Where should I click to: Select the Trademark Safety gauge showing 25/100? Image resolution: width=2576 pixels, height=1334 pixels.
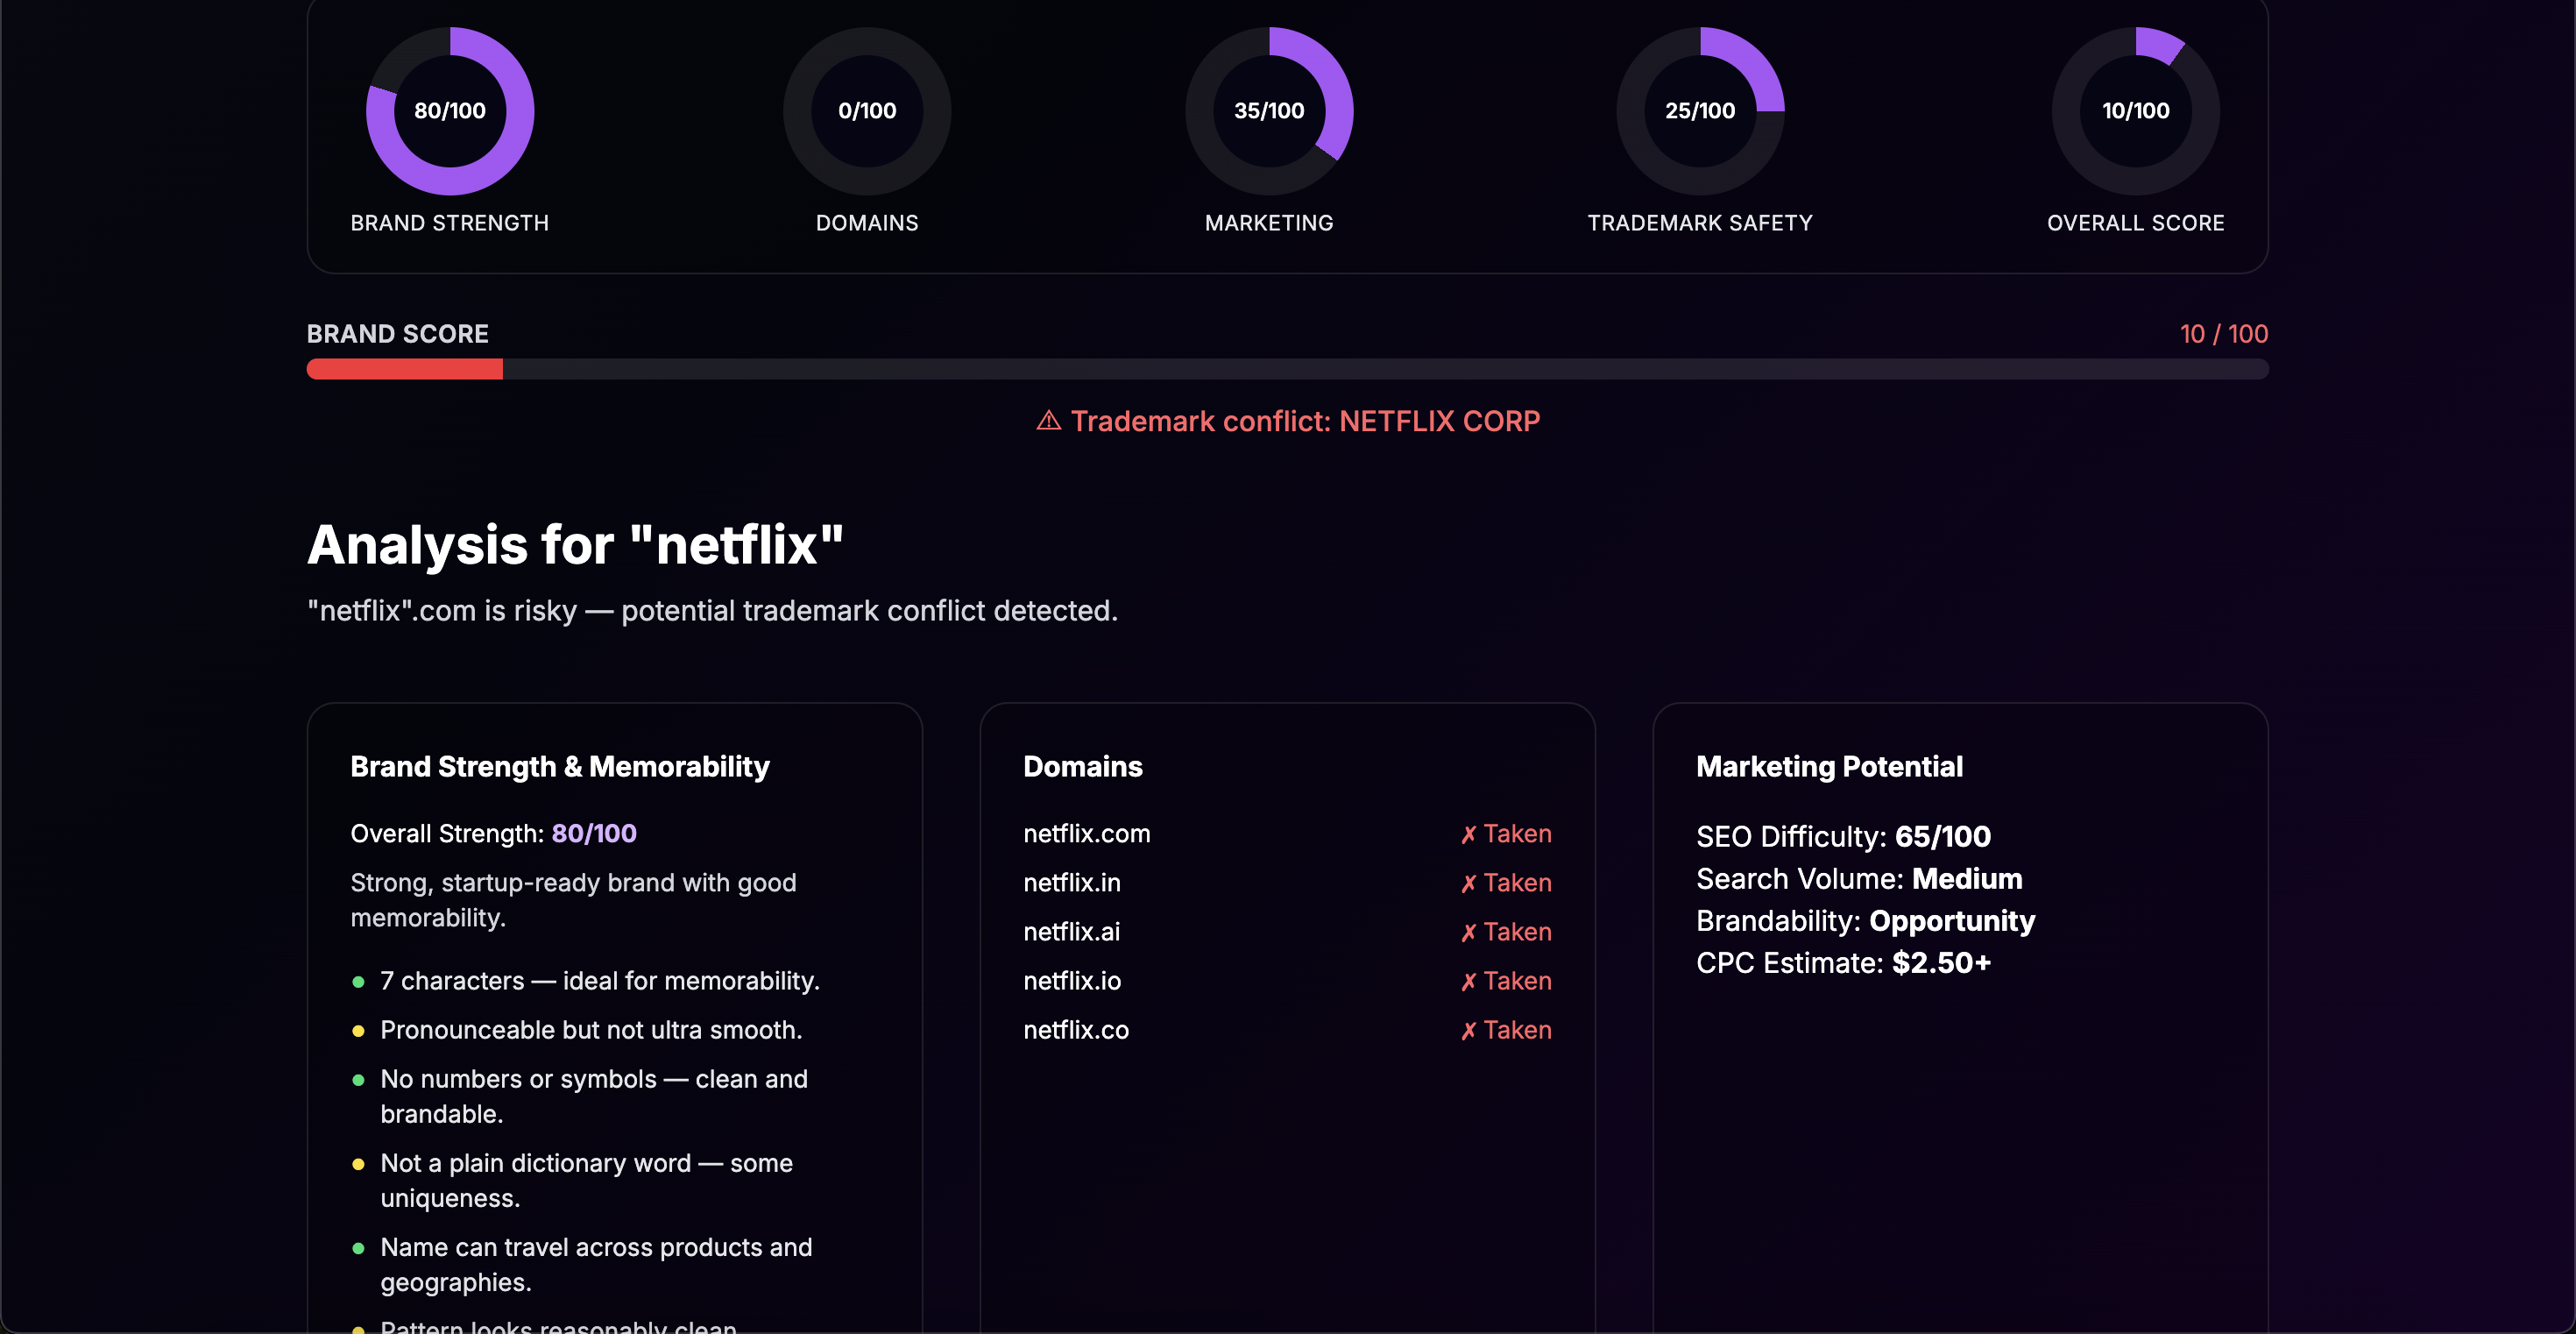1700,111
